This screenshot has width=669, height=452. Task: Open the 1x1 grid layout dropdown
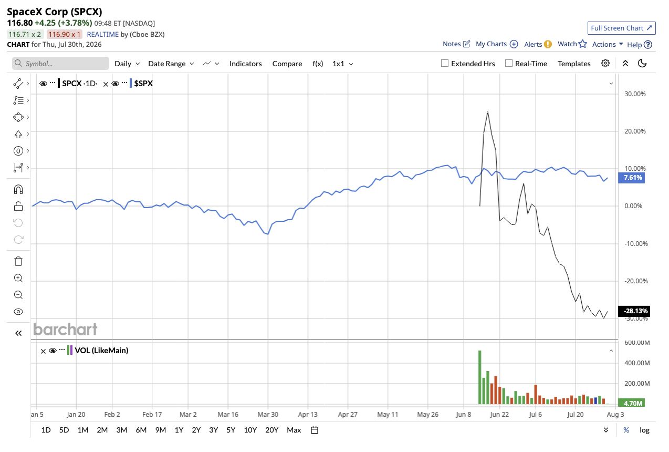(x=343, y=64)
